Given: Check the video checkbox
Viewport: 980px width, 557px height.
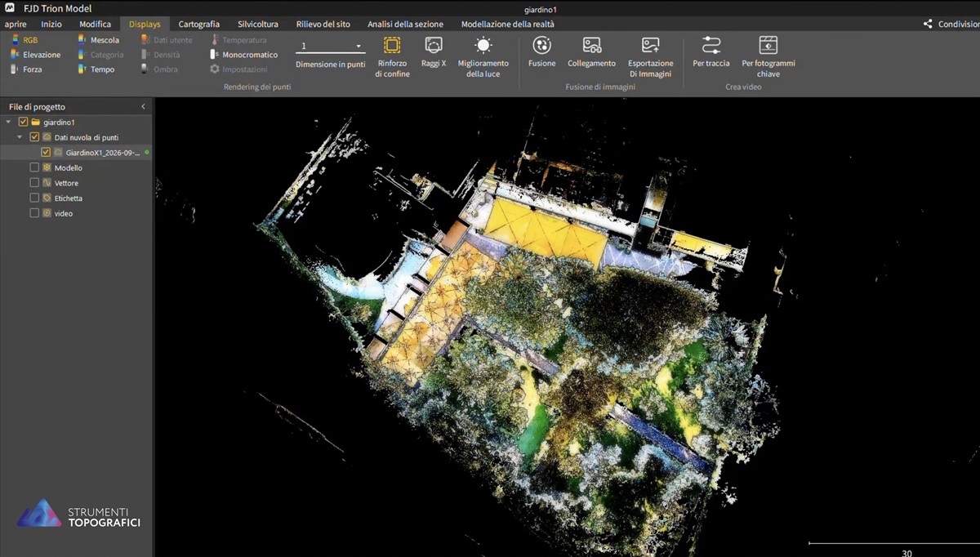Looking at the screenshot, I should 34,213.
